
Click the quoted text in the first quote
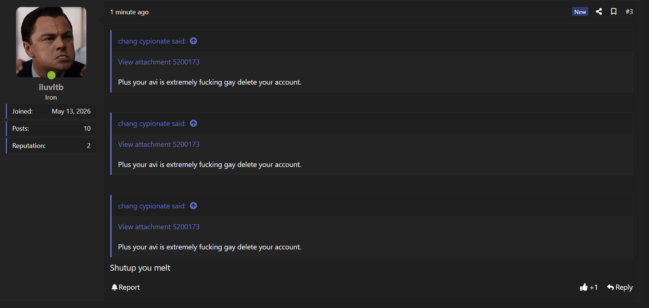coord(210,82)
